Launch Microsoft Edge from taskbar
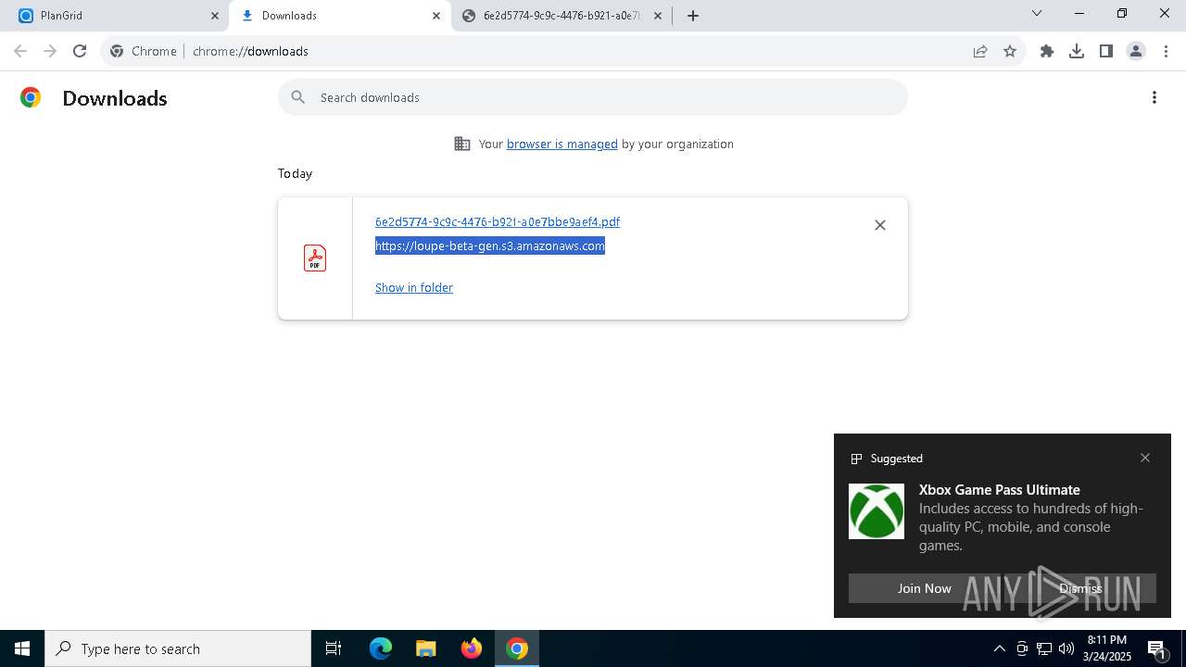Image resolution: width=1186 pixels, height=667 pixels. (381, 648)
